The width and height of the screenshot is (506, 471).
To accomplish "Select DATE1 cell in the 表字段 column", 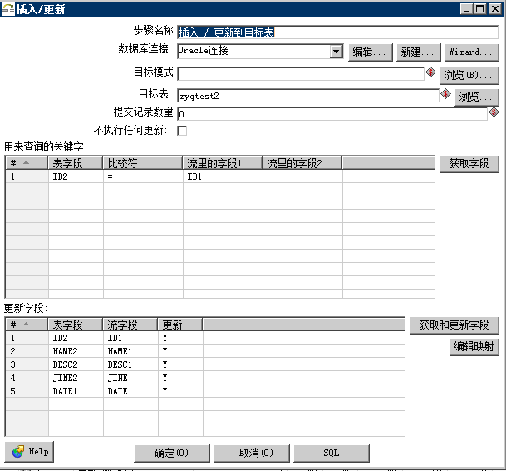I will (76, 391).
